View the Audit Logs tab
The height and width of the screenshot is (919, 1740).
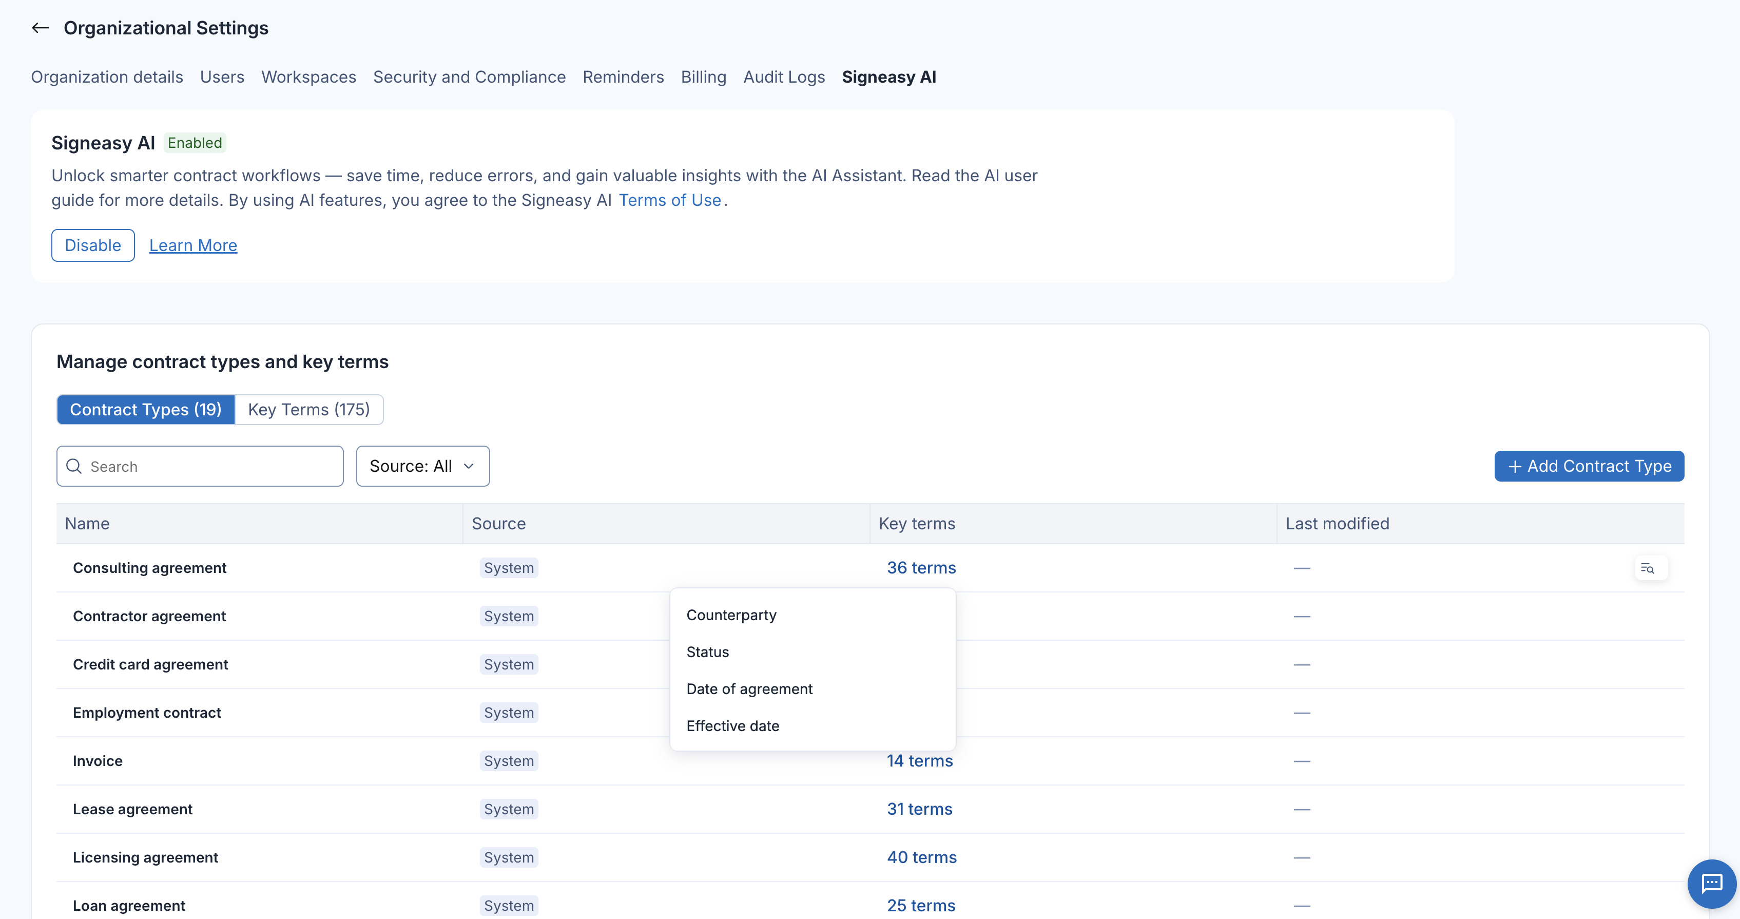pyautogui.click(x=784, y=77)
